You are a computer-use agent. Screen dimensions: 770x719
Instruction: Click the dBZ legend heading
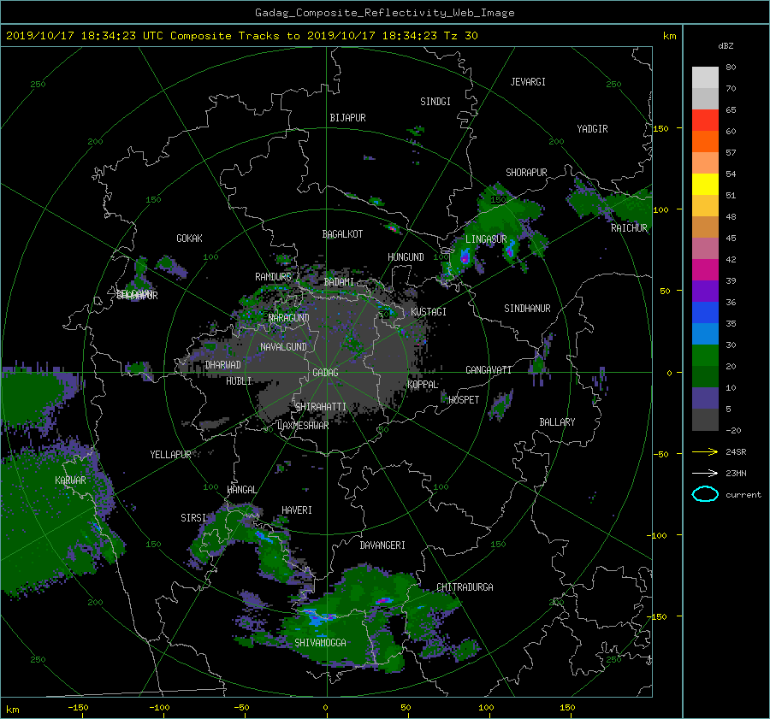[726, 46]
